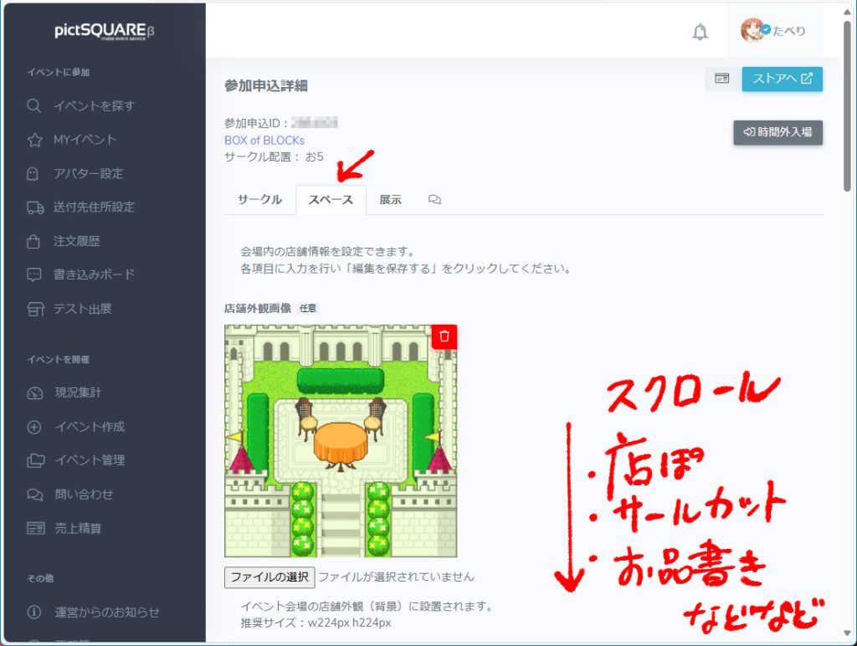Open 現況集計 in the sidebar

tap(78, 392)
